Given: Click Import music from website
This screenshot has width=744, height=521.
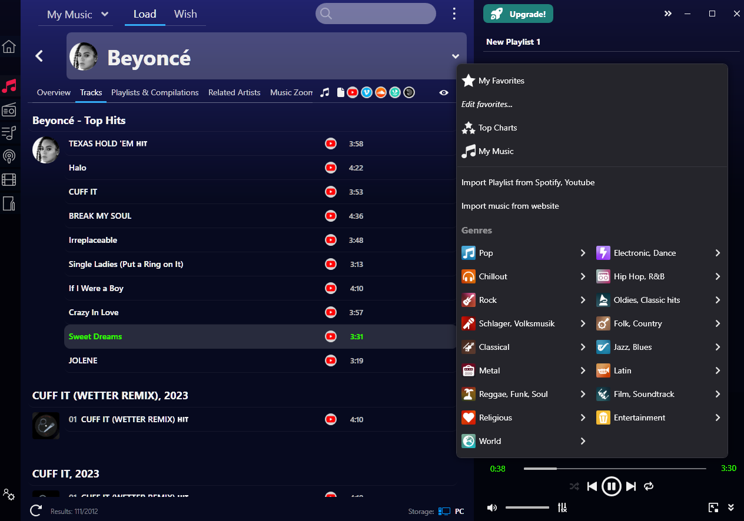Looking at the screenshot, I should click(x=510, y=206).
